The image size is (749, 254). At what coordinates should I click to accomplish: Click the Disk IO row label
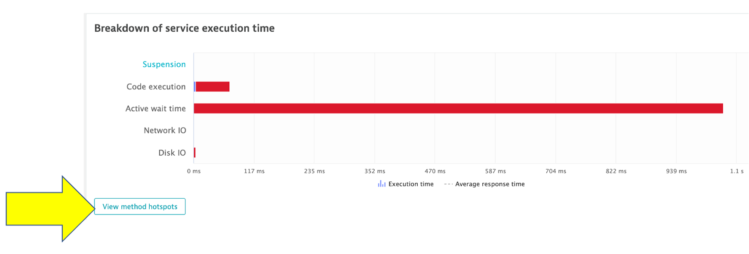pyautogui.click(x=172, y=153)
